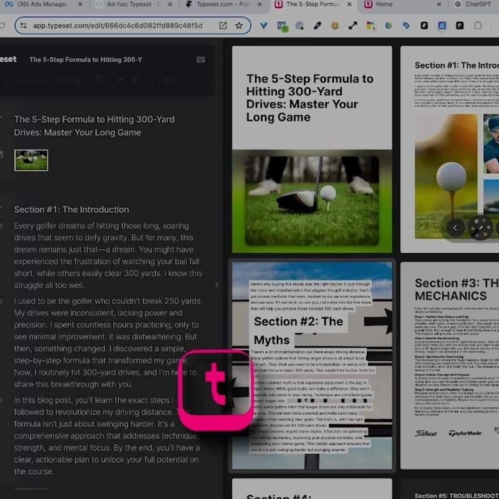Screen dimensions: 499x499
Task: Open the browser extensions puzzle icon
Action: (x=478, y=26)
